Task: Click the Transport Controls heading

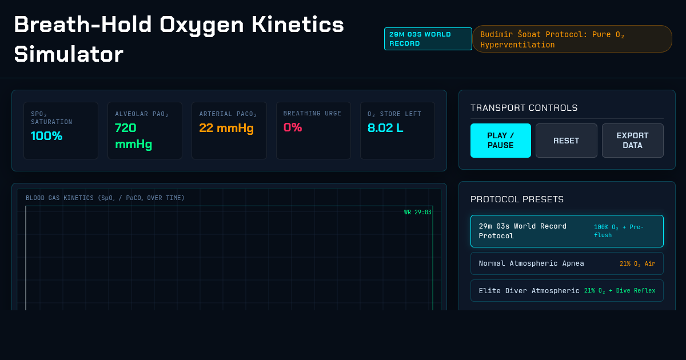Action: (524, 108)
